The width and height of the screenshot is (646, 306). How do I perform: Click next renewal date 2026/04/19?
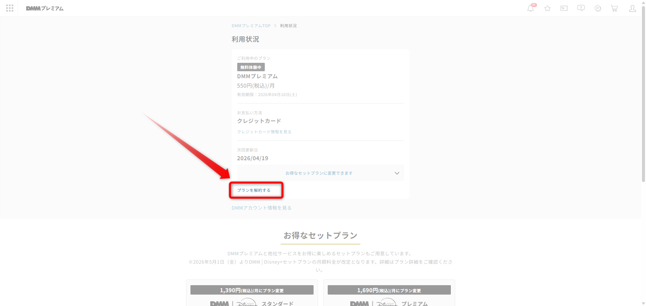(x=253, y=158)
